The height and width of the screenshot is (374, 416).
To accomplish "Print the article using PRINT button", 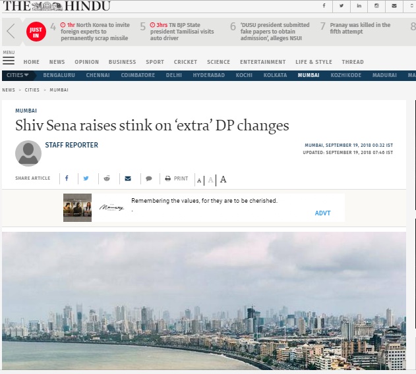I will point(177,178).
